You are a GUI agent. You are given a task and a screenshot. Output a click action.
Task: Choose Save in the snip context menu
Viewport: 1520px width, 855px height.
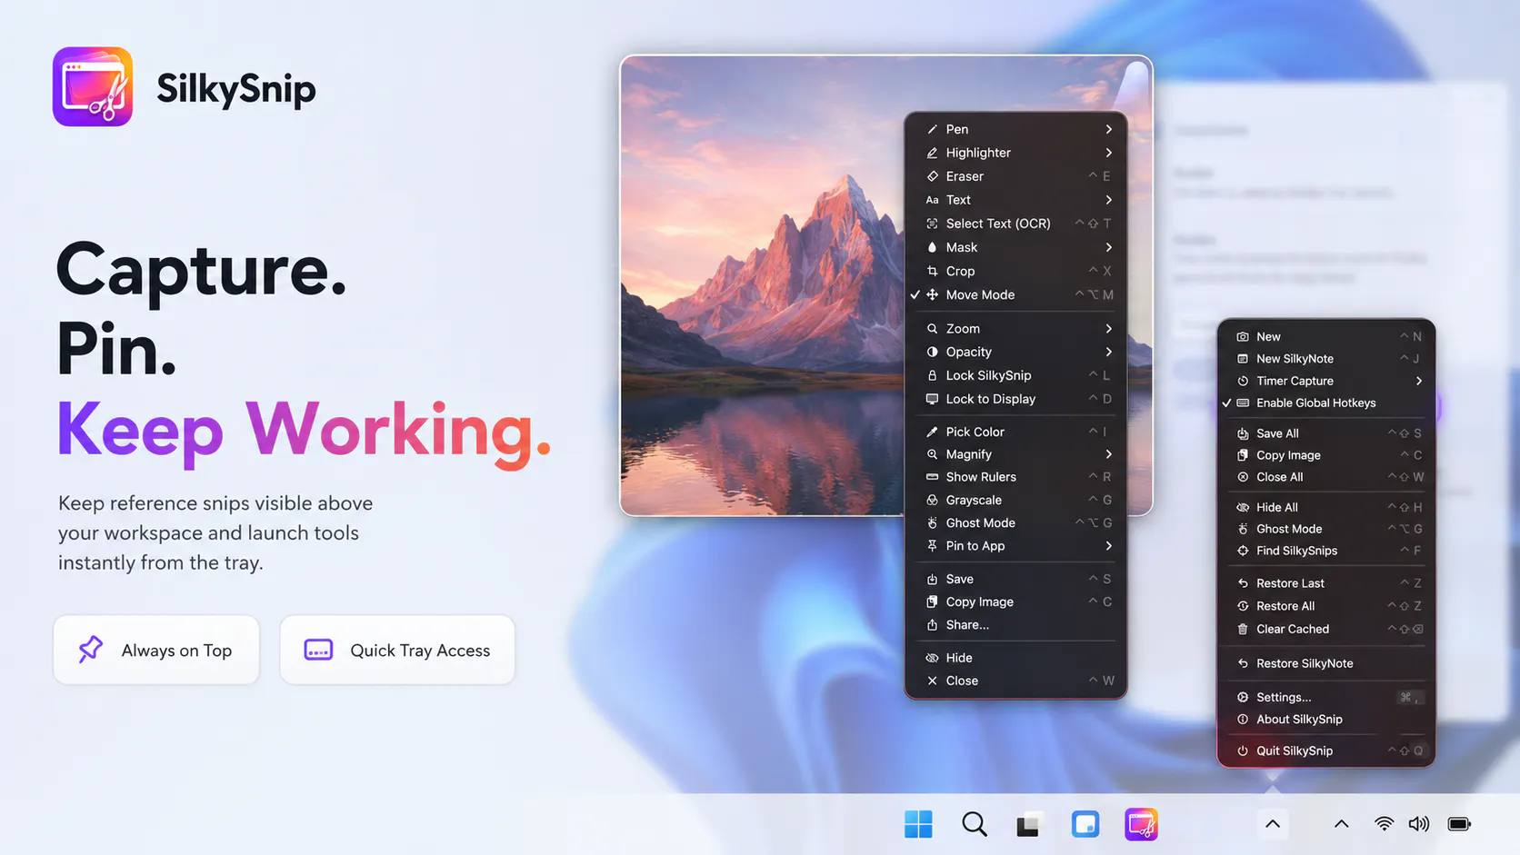(x=1015, y=579)
